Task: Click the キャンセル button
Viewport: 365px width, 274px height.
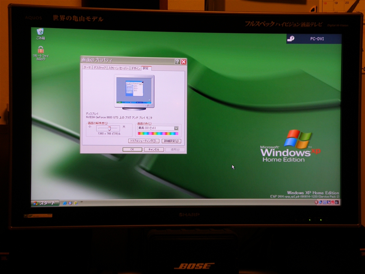Action: coord(154,149)
